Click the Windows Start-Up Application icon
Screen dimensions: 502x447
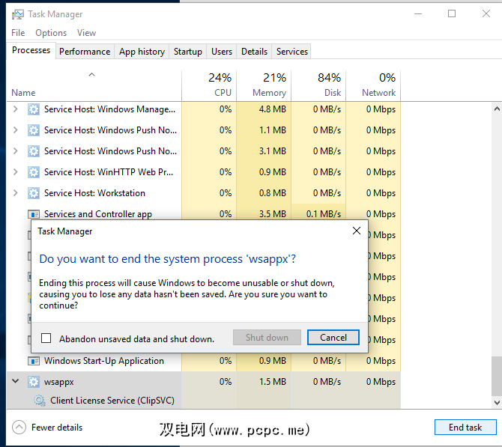coord(34,361)
